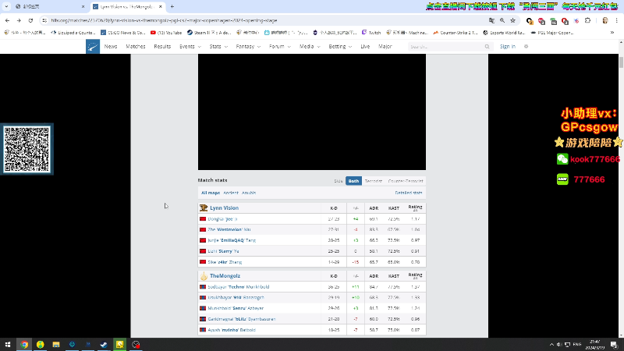The height and width of the screenshot is (351, 624).
Task: Open the Live menu item
Action: click(365, 47)
